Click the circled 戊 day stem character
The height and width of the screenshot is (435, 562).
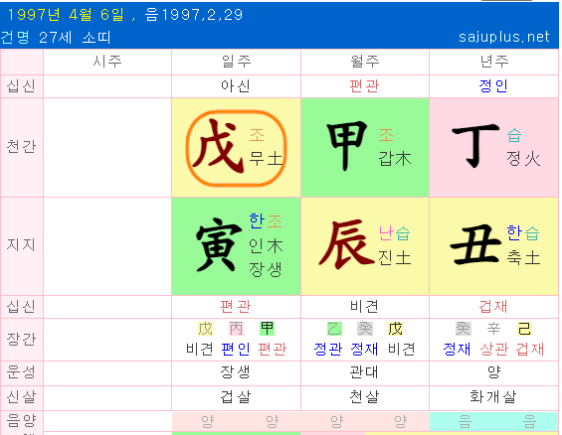(x=218, y=147)
